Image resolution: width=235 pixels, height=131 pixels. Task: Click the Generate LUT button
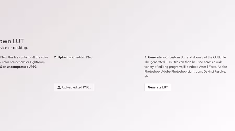pos(158,87)
